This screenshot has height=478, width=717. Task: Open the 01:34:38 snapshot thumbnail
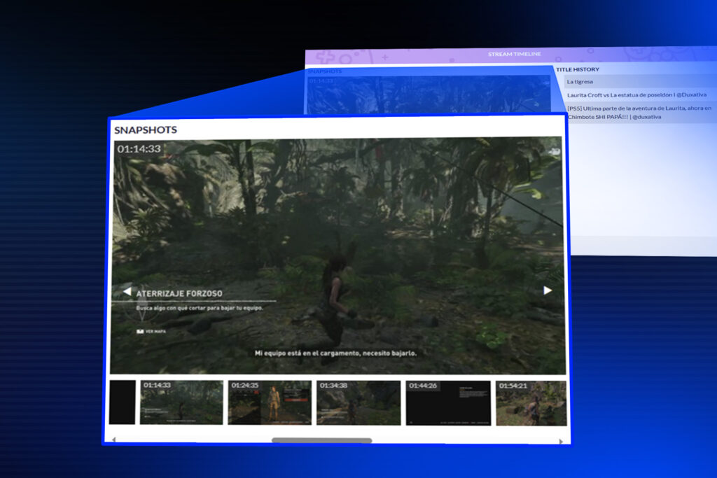358,403
